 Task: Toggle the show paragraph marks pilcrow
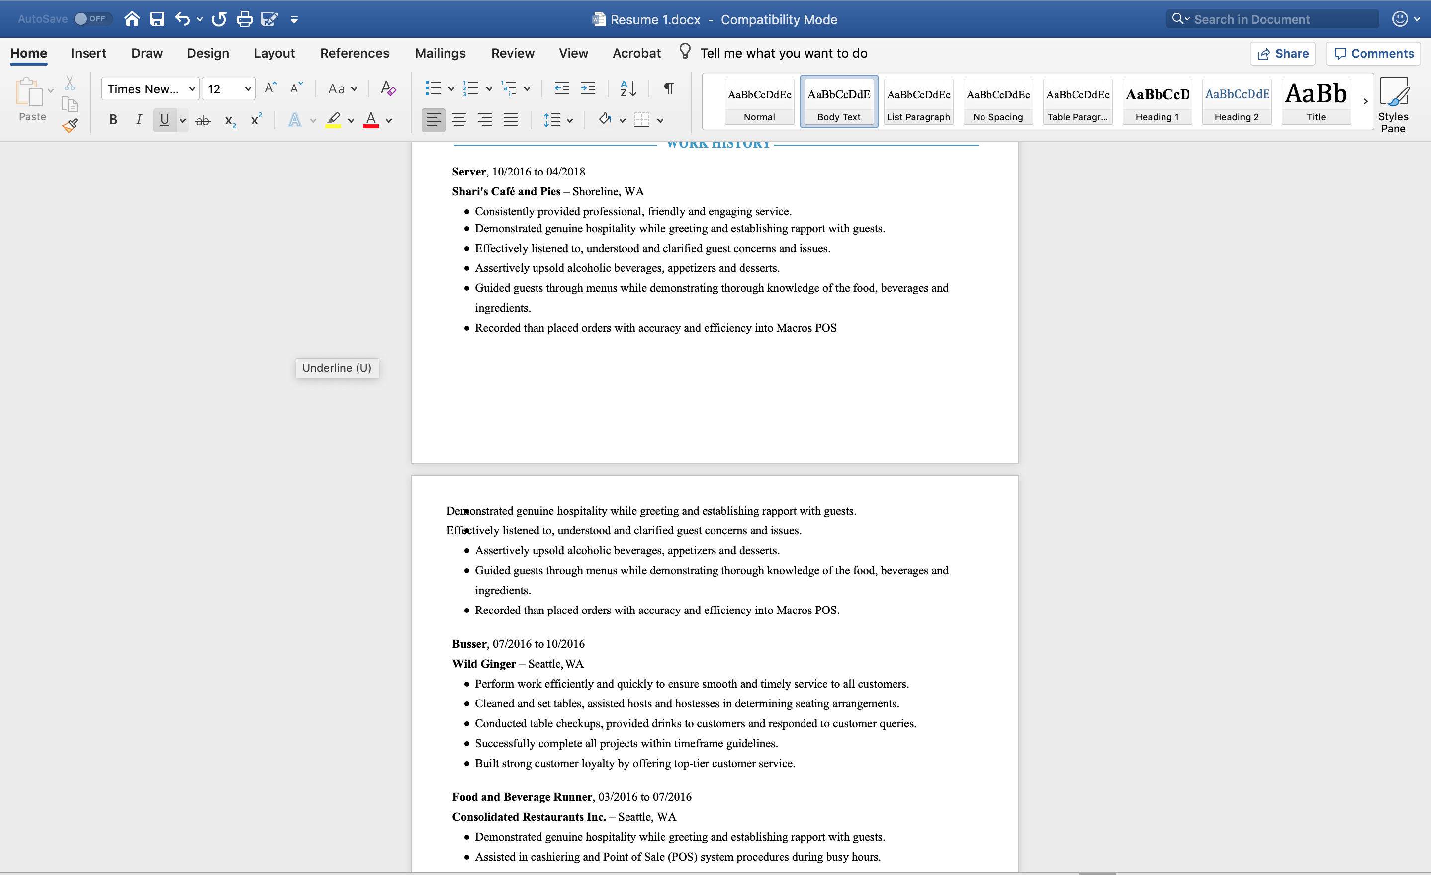tap(669, 88)
